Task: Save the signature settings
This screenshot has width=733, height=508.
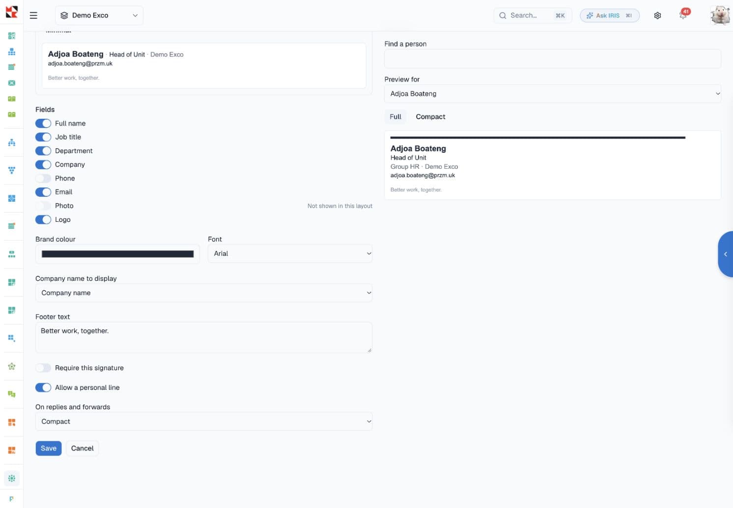Action: click(49, 448)
